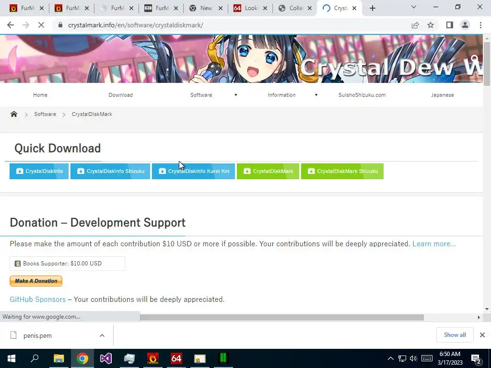Stop page loading with the X icon
This screenshot has height=368, width=491.
pos(41,25)
